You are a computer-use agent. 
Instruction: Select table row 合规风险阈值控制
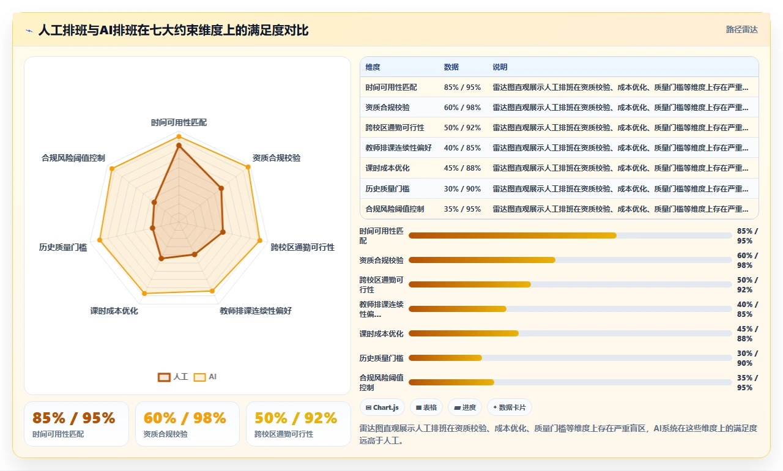pyautogui.click(x=559, y=209)
